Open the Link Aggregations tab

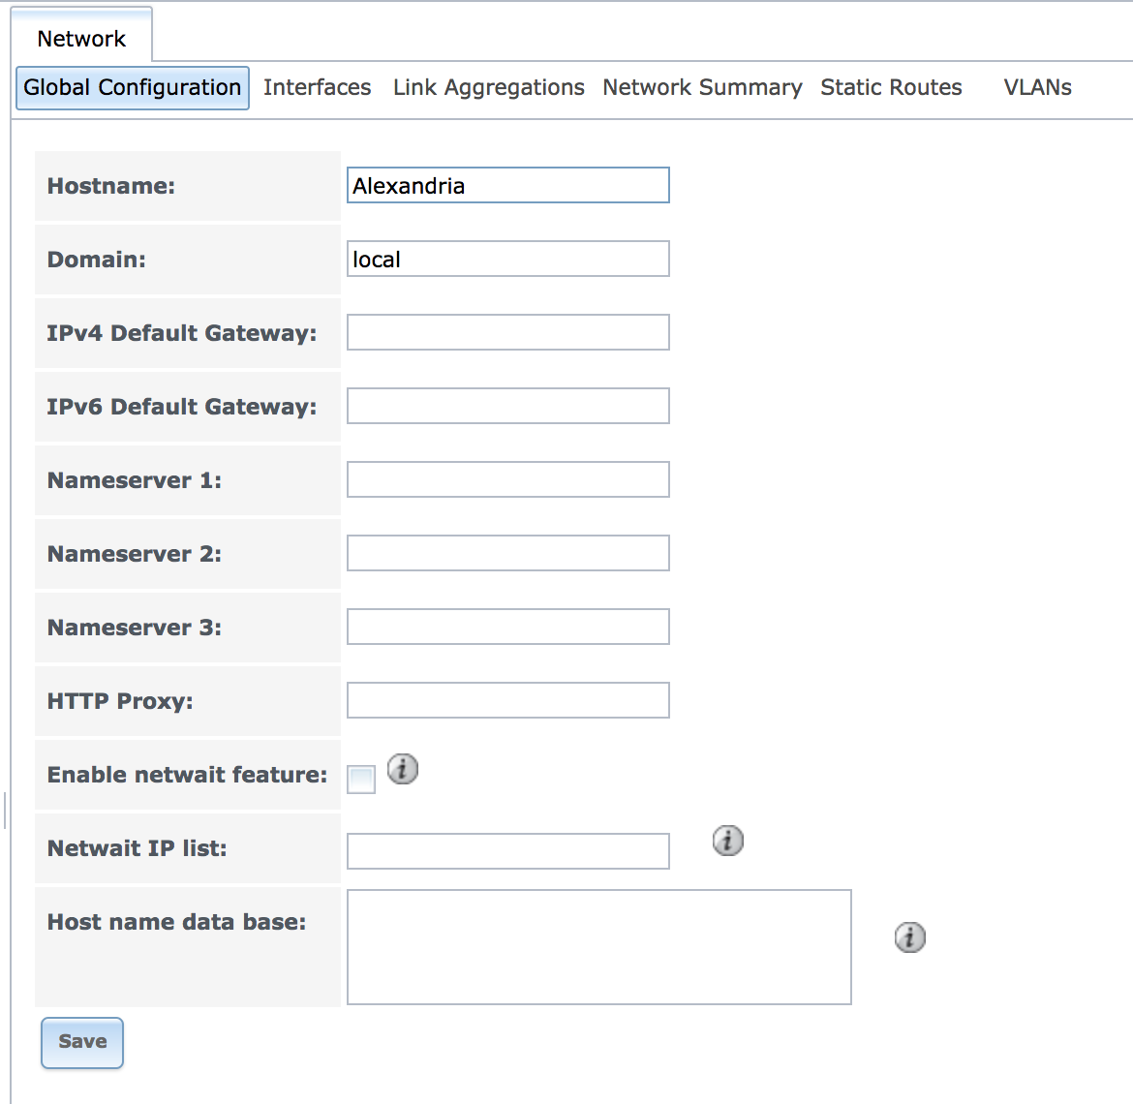[x=488, y=88]
